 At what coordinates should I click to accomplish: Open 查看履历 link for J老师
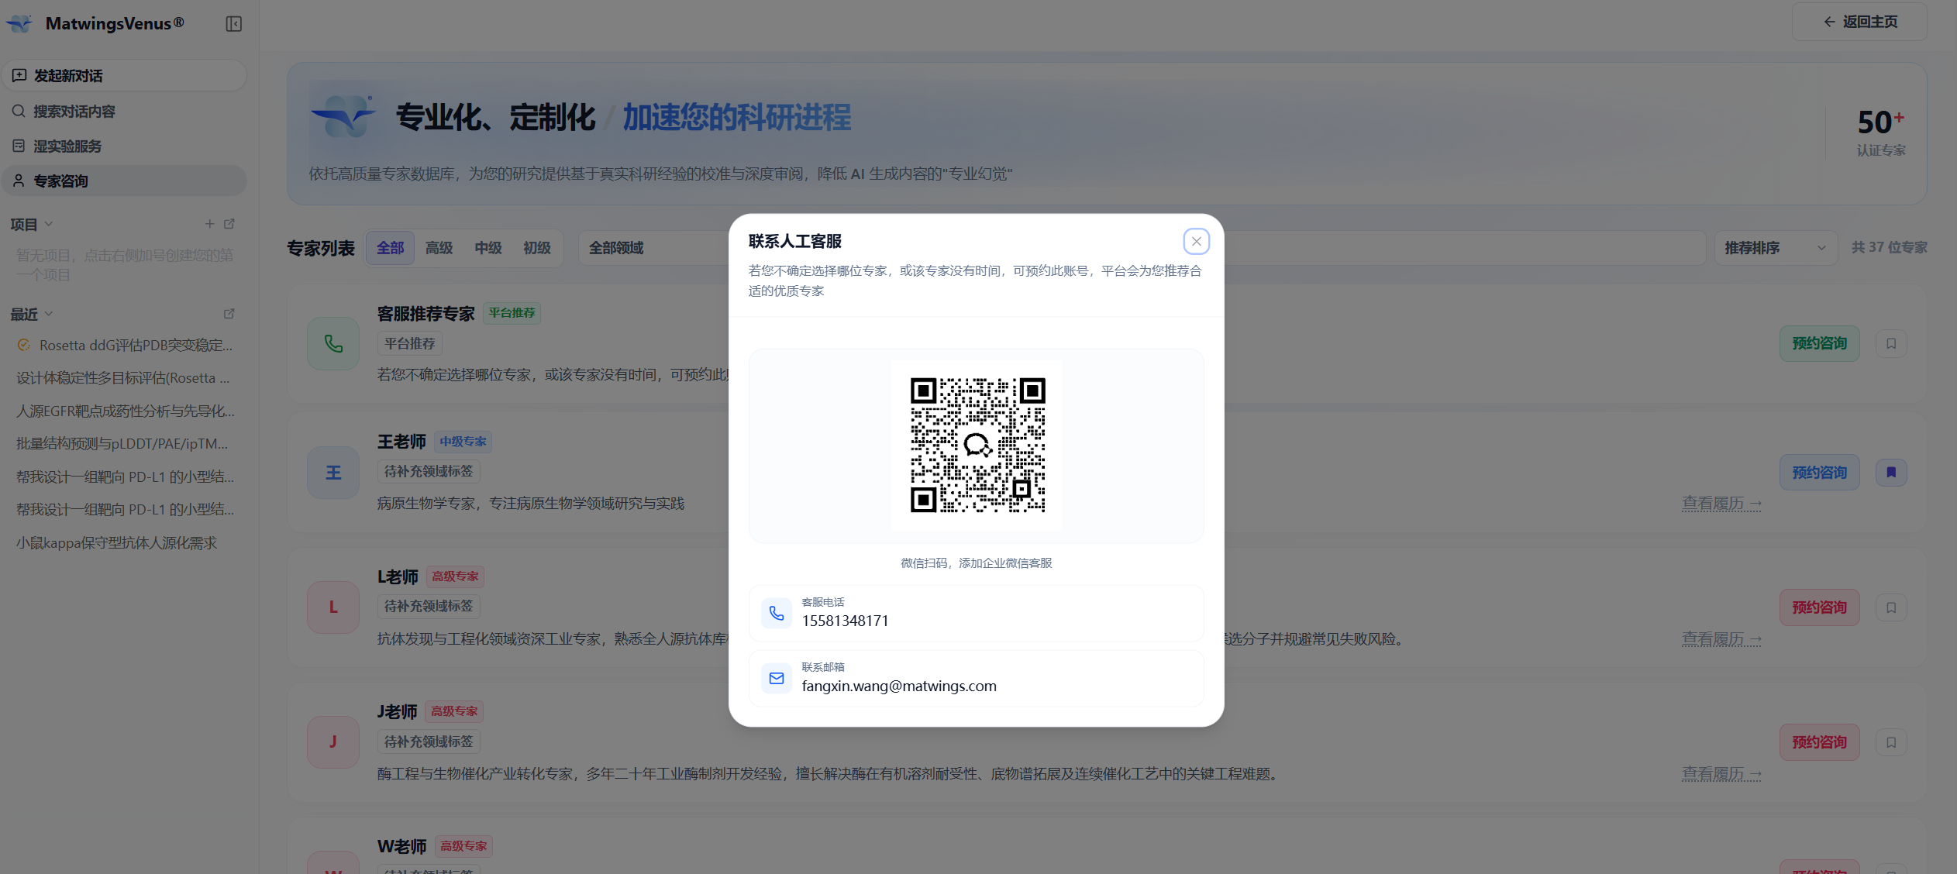[x=1721, y=774]
